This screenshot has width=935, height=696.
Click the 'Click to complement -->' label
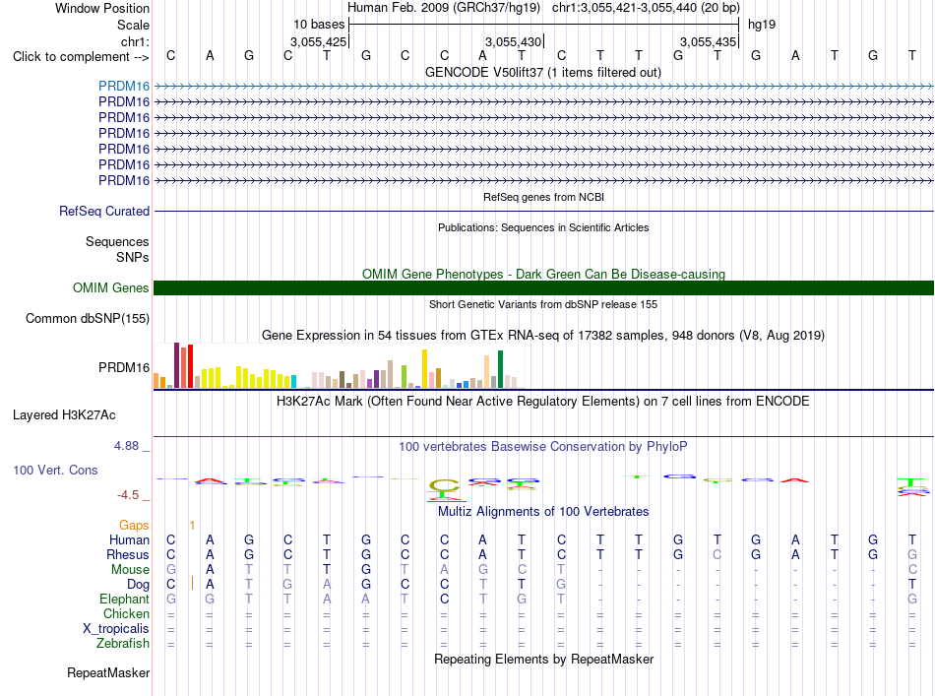pos(81,57)
